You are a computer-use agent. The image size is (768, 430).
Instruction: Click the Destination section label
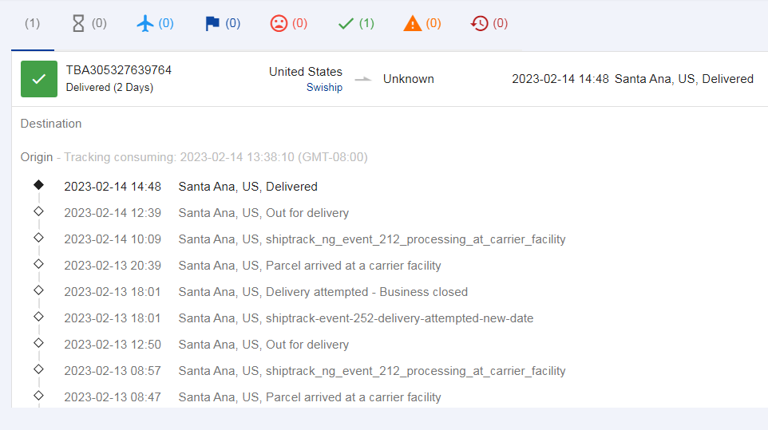point(51,124)
